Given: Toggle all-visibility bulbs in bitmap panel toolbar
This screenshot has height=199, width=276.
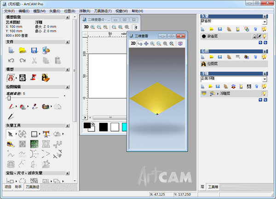Looking at the screenshot, I should [264, 57].
